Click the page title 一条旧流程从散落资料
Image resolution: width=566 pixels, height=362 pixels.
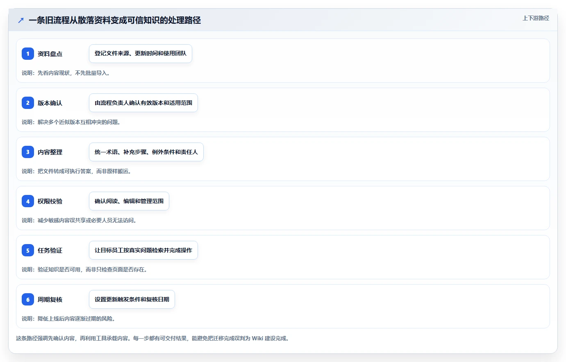(x=115, y=20)
